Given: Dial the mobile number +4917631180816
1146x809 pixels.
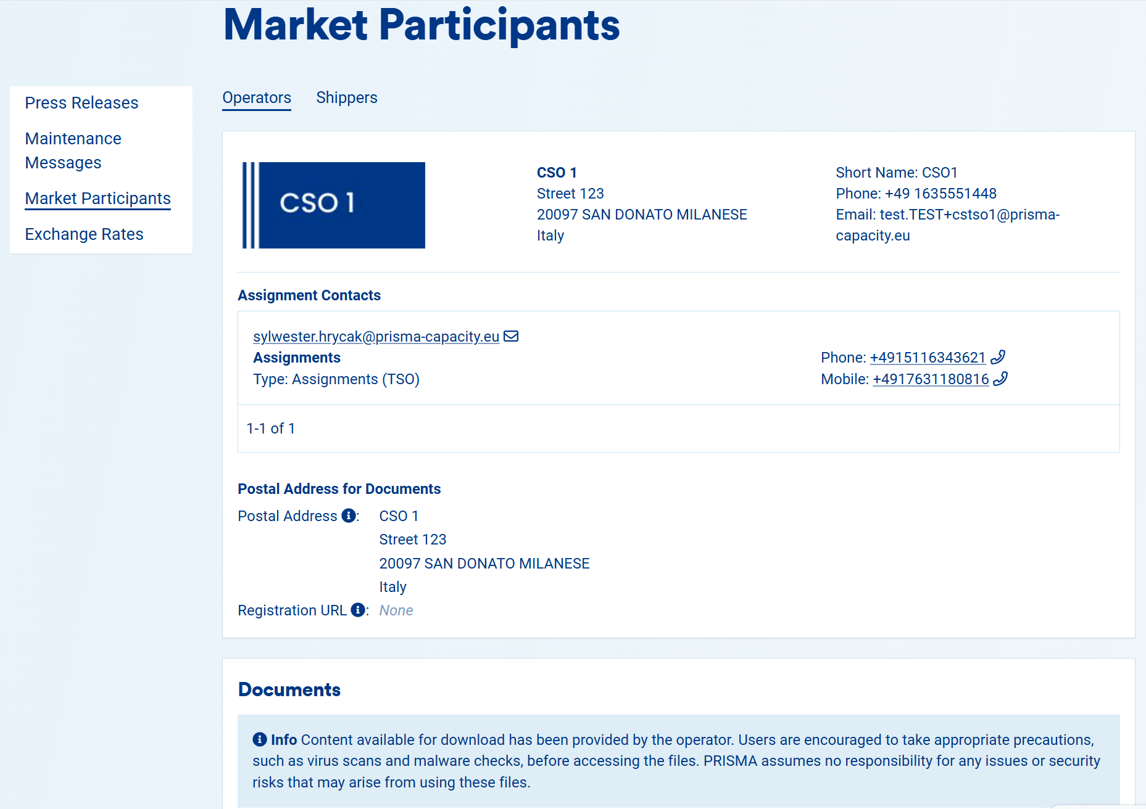Looking at the screenshot, I should 931,379.
